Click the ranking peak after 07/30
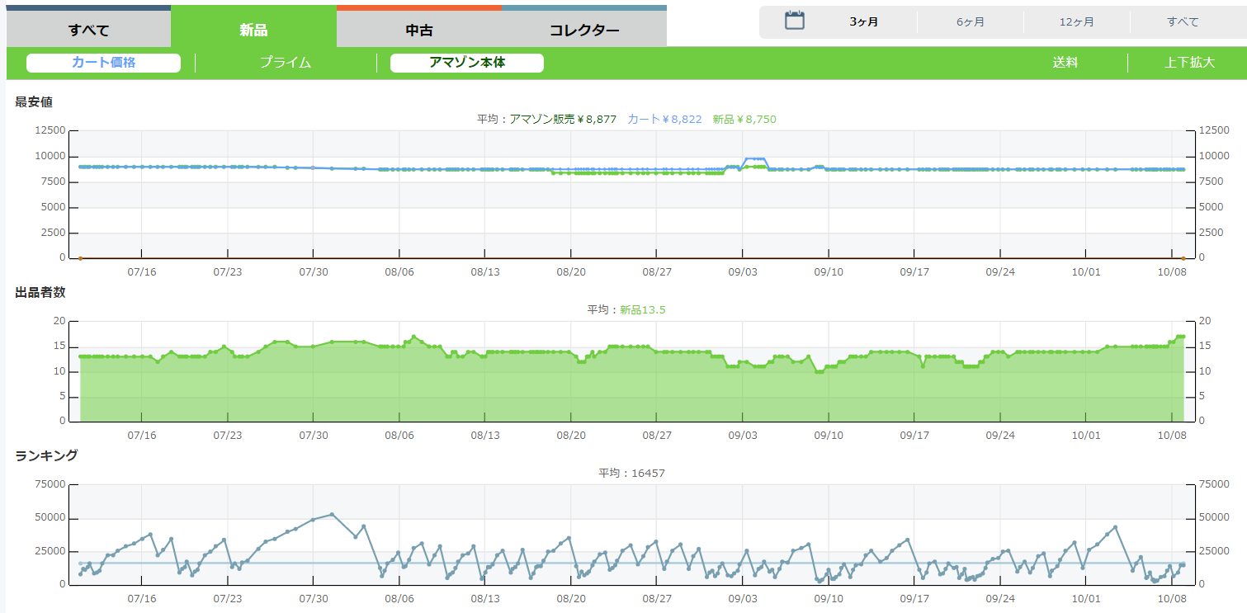The image size is (1247, 613). 332,514
